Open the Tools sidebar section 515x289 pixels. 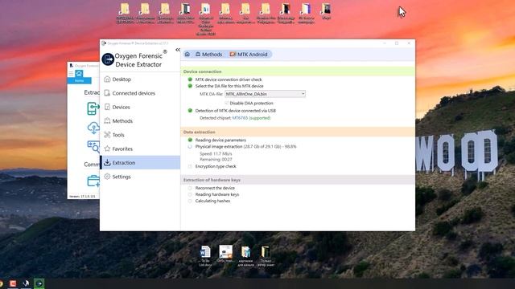coord(140,135)
